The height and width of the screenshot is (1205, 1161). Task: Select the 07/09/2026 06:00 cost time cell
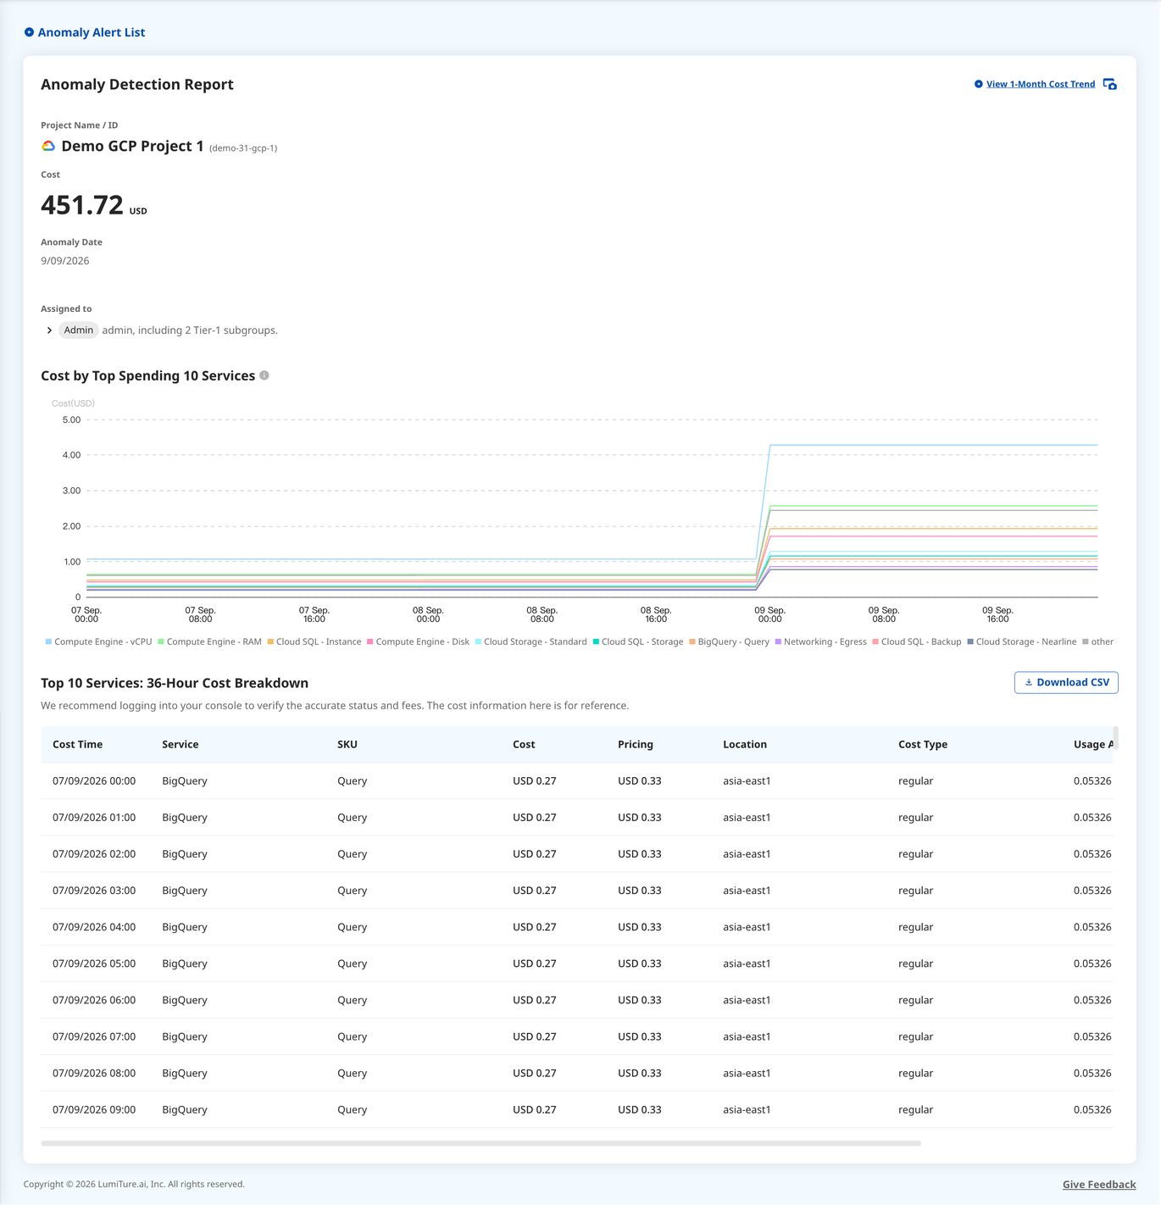point(94,1000)
